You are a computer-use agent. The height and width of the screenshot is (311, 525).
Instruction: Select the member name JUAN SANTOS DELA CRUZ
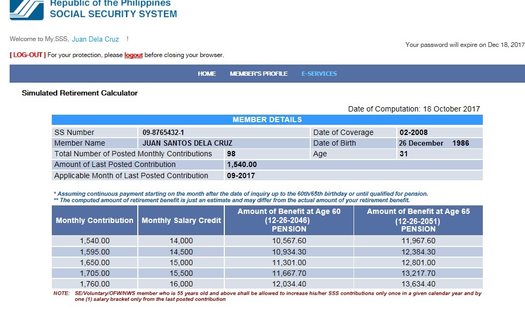coord(187,143)
